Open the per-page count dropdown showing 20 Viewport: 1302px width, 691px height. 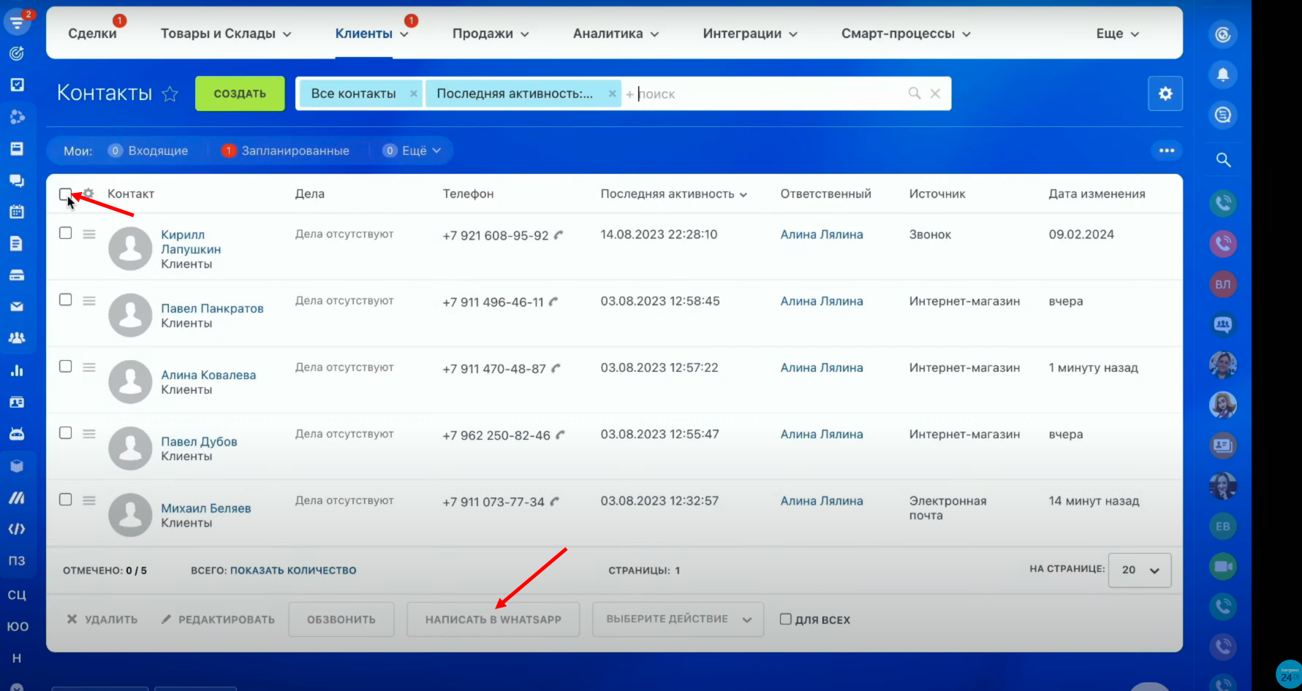tap(1140, 570)
